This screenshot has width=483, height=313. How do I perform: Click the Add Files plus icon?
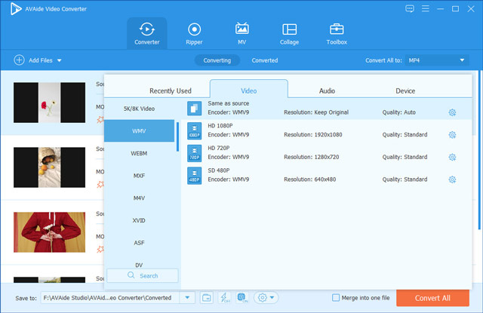(19, 60)
